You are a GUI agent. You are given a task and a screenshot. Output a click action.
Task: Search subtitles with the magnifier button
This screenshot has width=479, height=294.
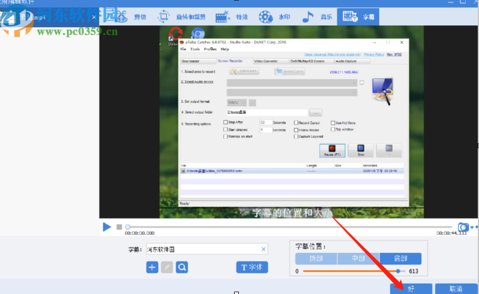tap(182, 267)
